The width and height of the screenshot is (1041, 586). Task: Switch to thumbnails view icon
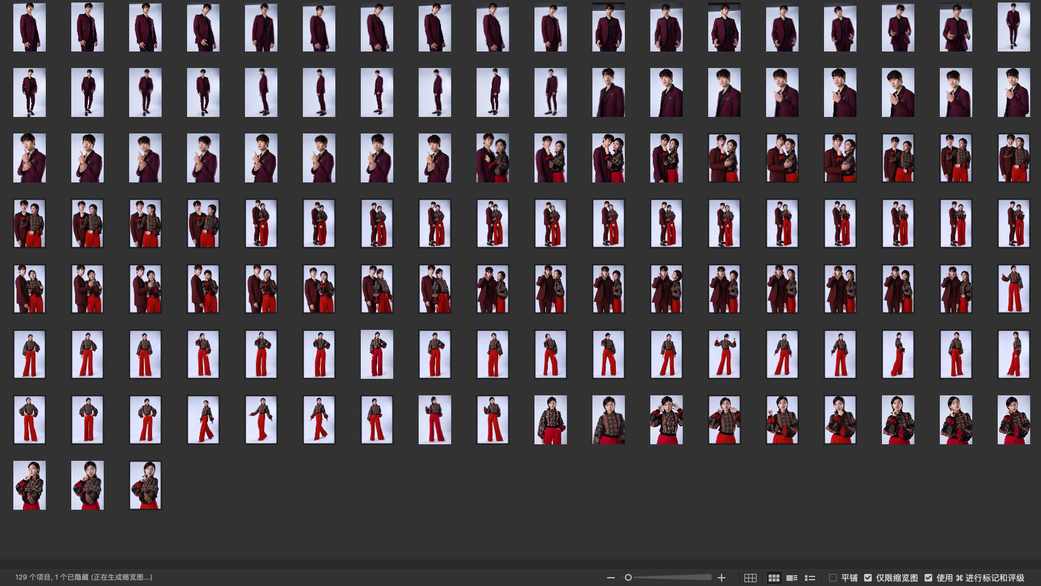pyautogui.click(x=774, y=578)
